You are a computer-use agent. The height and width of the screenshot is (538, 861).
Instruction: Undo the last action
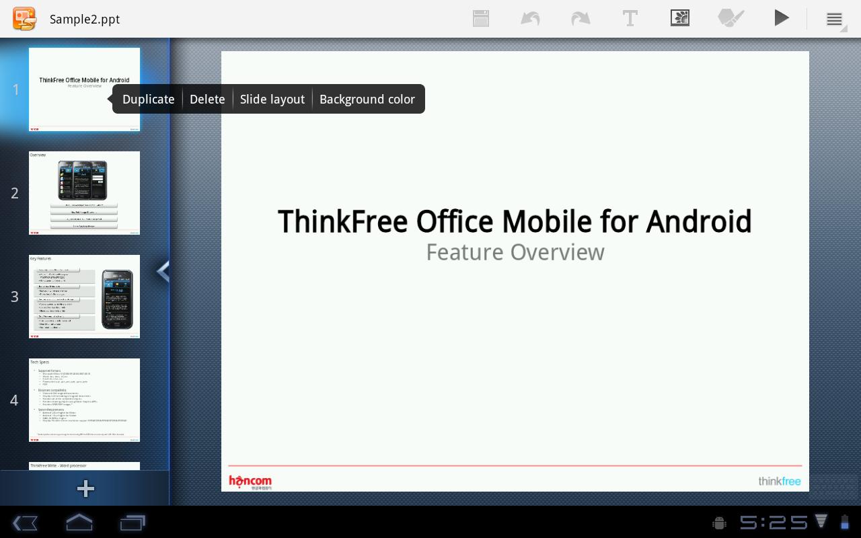coord(530,18)
